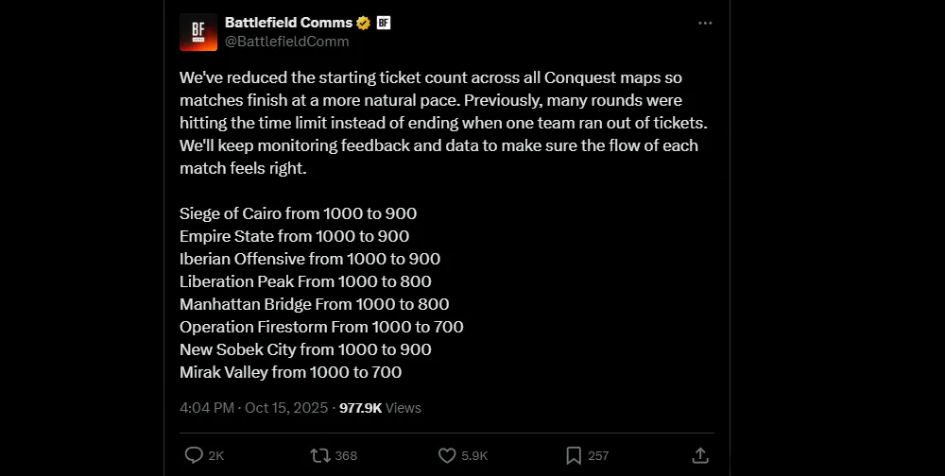The image size is (945, 476).
Task: Open the 4:04 PM timestamp link
Action: (207, 408)
